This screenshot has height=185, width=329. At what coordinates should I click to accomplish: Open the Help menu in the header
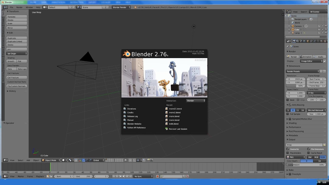[38, 7]
